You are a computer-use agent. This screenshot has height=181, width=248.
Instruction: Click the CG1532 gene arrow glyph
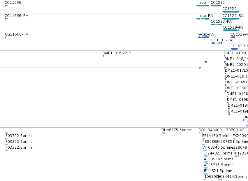click(x=216, y=6)
